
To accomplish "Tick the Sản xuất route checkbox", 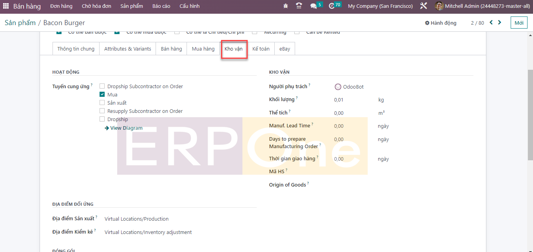I will (x=102, y=103).
